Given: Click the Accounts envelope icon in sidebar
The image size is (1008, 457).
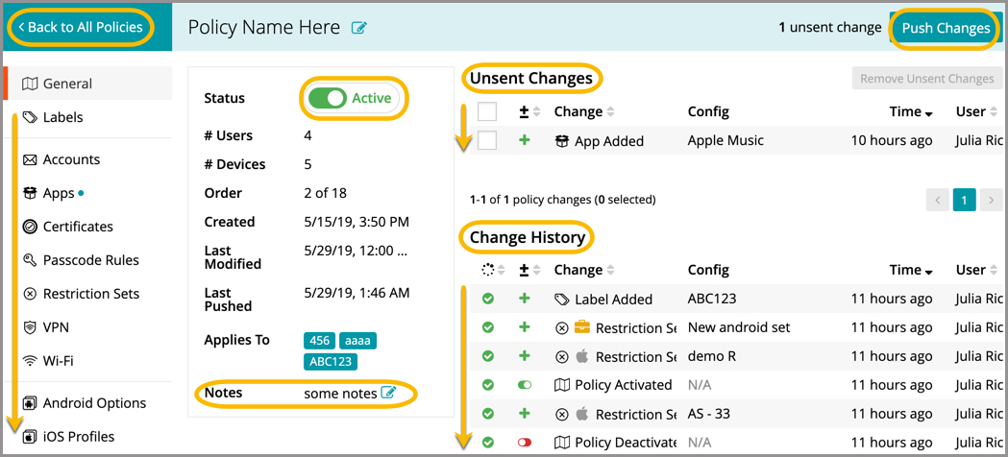Looking at the screenshot, I should [x=30, y=159].
